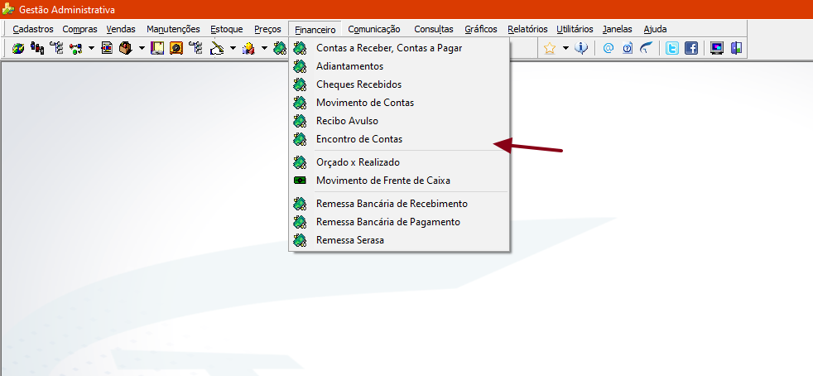Open the Utilitários menu
Screen dimensions: 813x376
(x=575, y=29)
